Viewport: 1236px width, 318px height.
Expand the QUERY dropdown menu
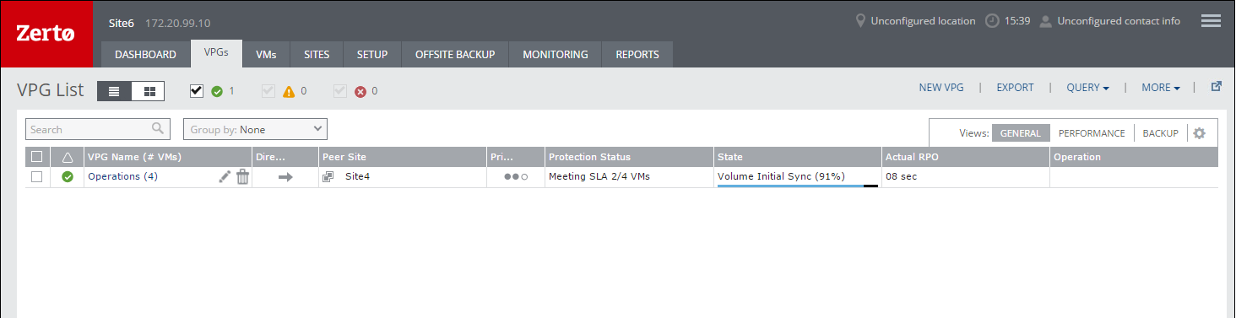[x=1087, y=87]
